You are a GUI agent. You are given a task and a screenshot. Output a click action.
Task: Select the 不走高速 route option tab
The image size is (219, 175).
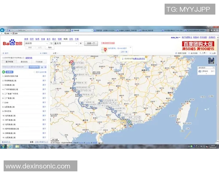40,62
